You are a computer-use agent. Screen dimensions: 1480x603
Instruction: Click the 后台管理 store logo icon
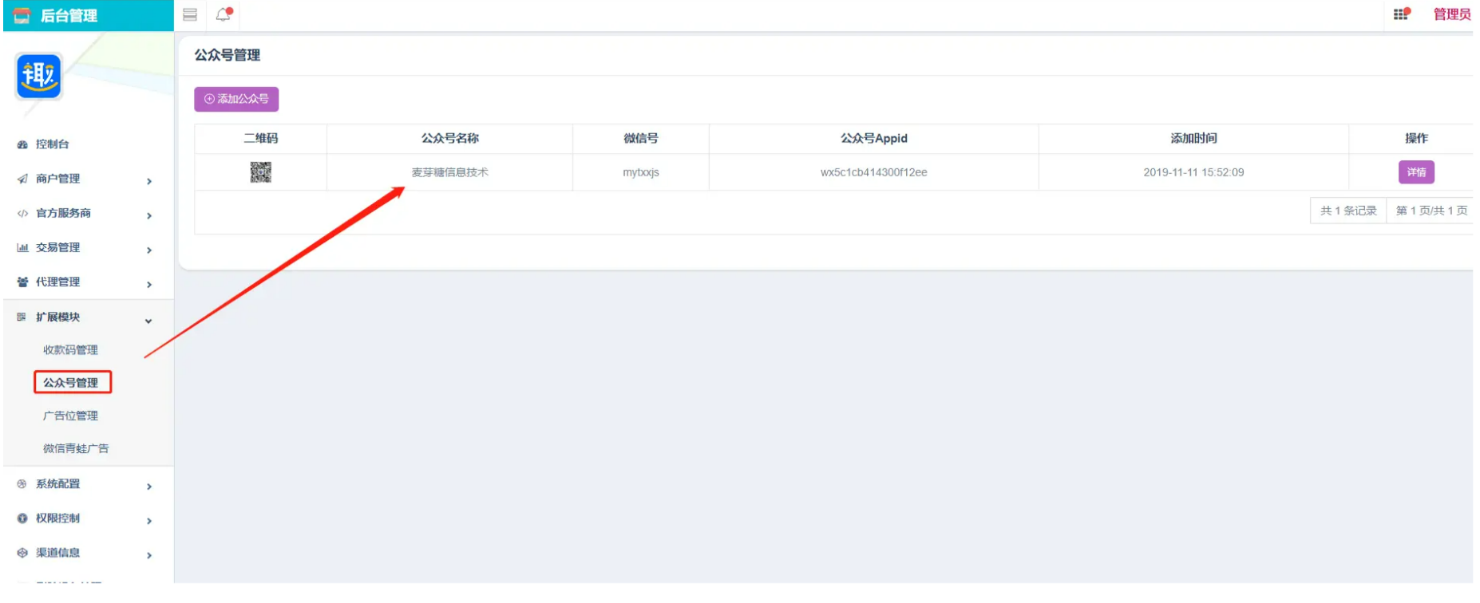point(22,15)
